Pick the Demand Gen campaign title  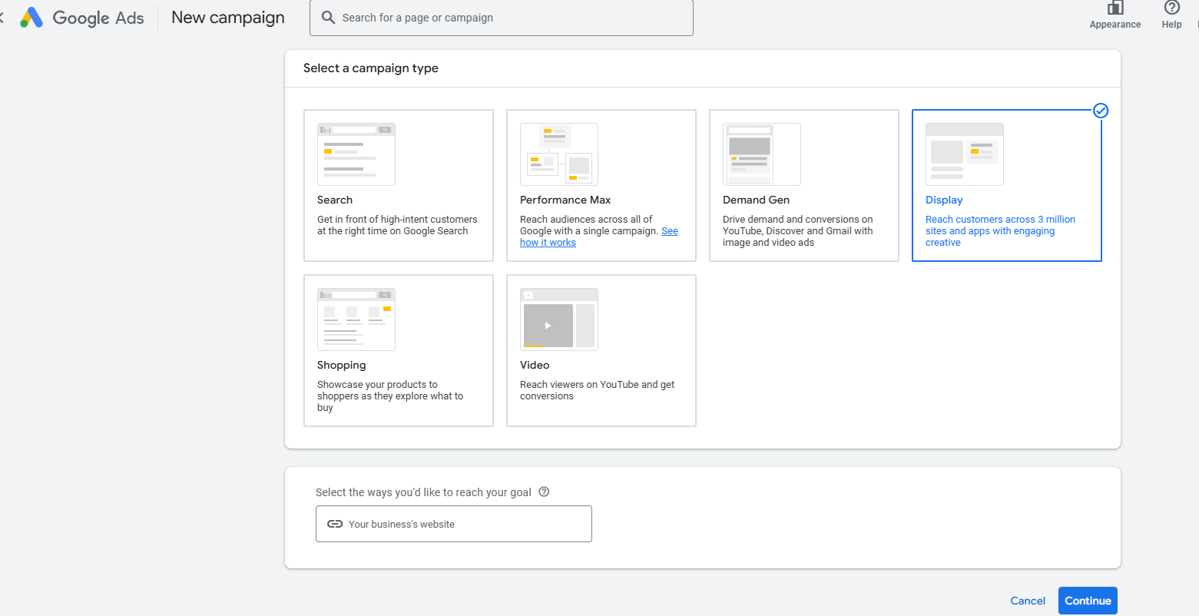point(756,200)
